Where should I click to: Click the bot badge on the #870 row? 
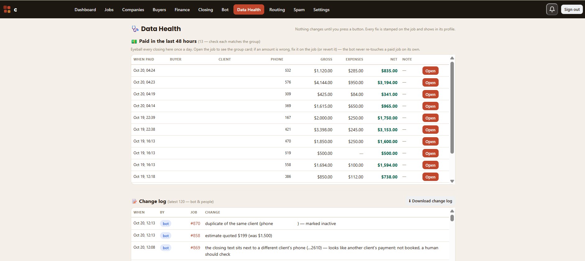166,223
